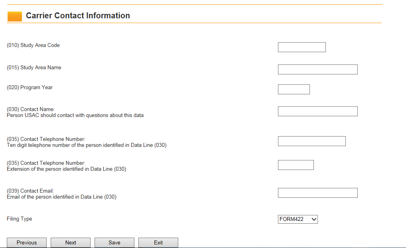Exit the form using the Exit button
Screen dimensions: 406x248
158,242
